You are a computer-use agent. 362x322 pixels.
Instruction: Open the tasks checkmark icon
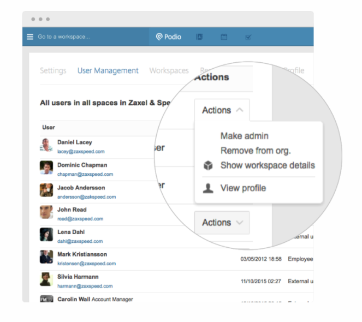click(x=248, y=37)
